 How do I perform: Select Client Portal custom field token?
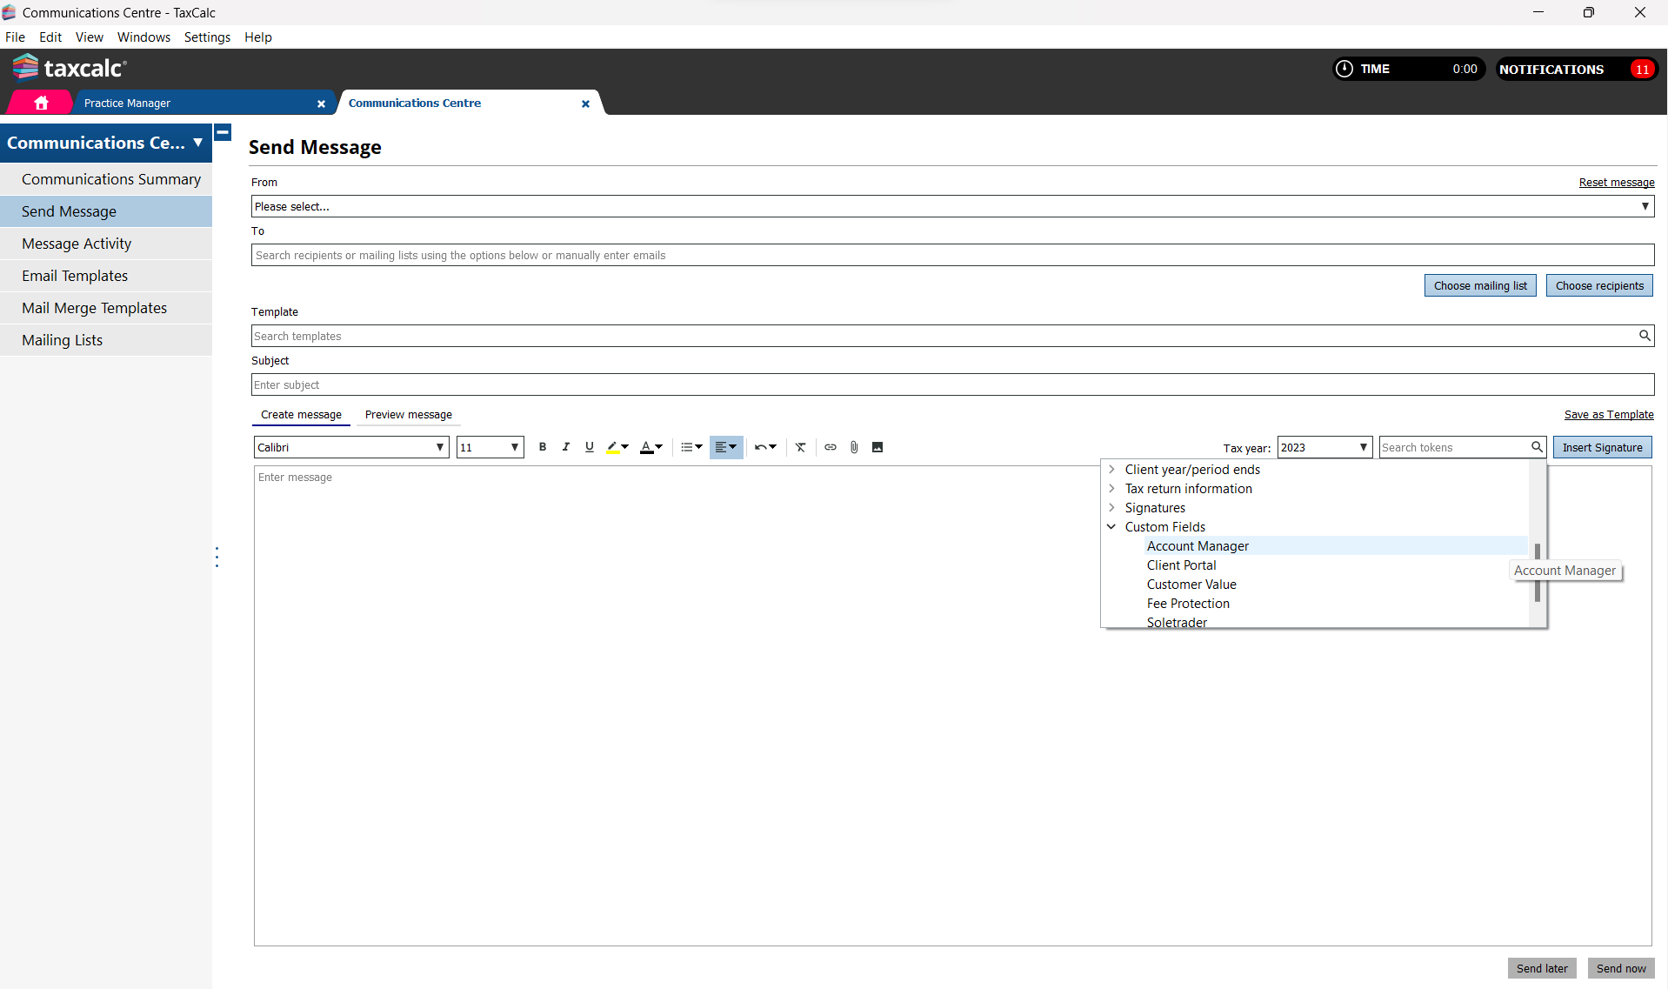pyautogui.click(x=1181, y=565)
